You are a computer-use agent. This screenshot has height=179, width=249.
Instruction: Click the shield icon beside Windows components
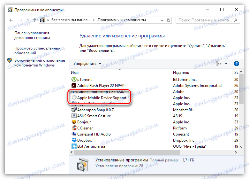coord(10,60)
